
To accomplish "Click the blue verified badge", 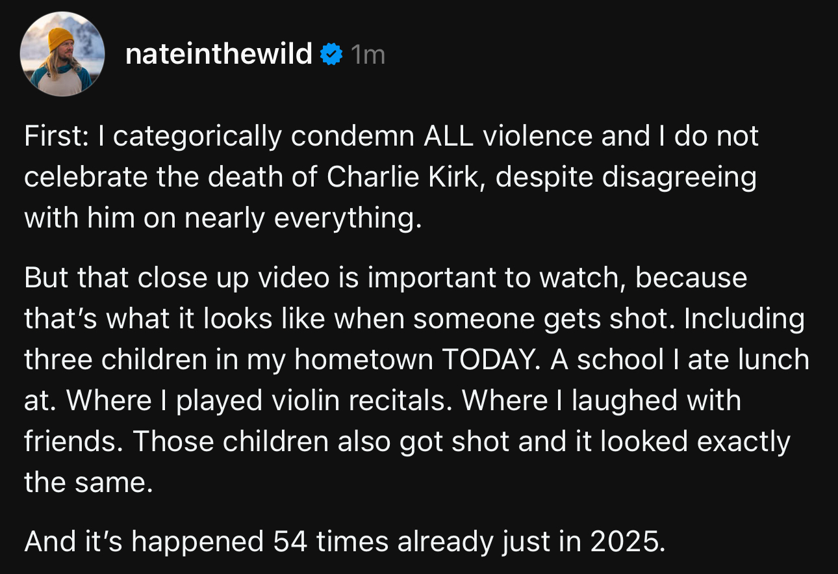I will pyautogui.click(x=332, y=55).
